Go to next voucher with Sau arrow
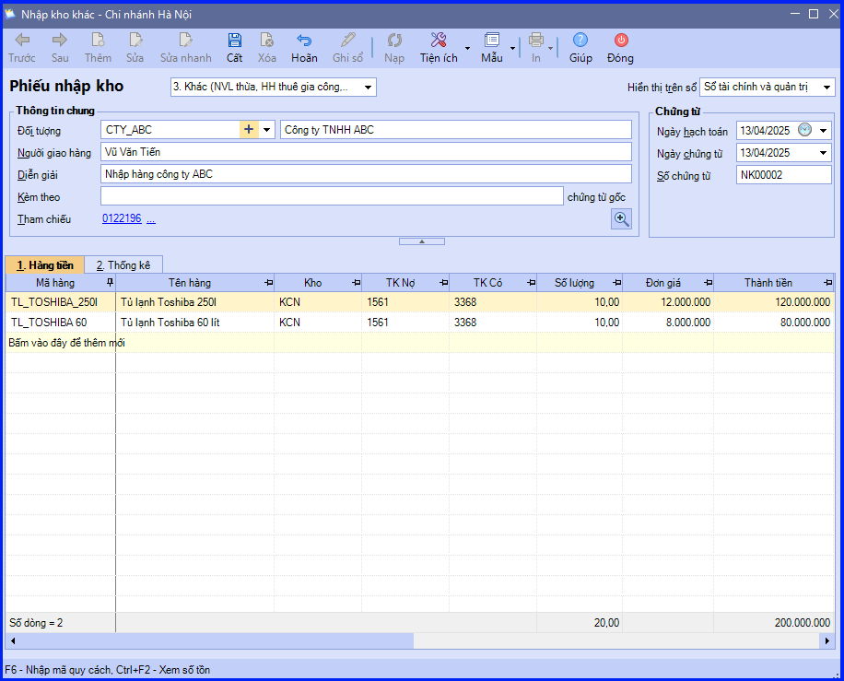The height and width of the screenshot is (681, 844). pos(60,40)
